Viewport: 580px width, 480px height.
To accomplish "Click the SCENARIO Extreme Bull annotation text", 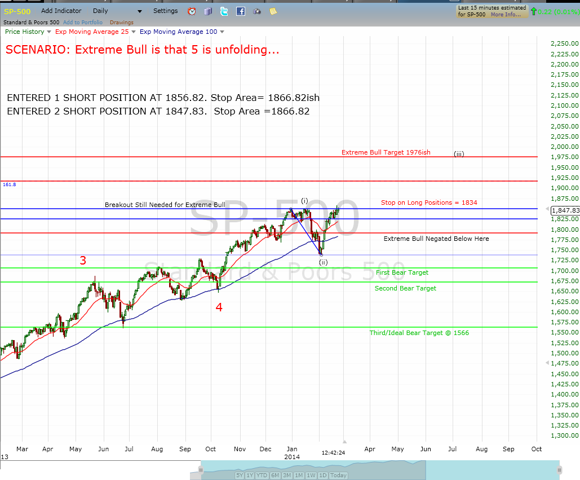I will 143,50.
